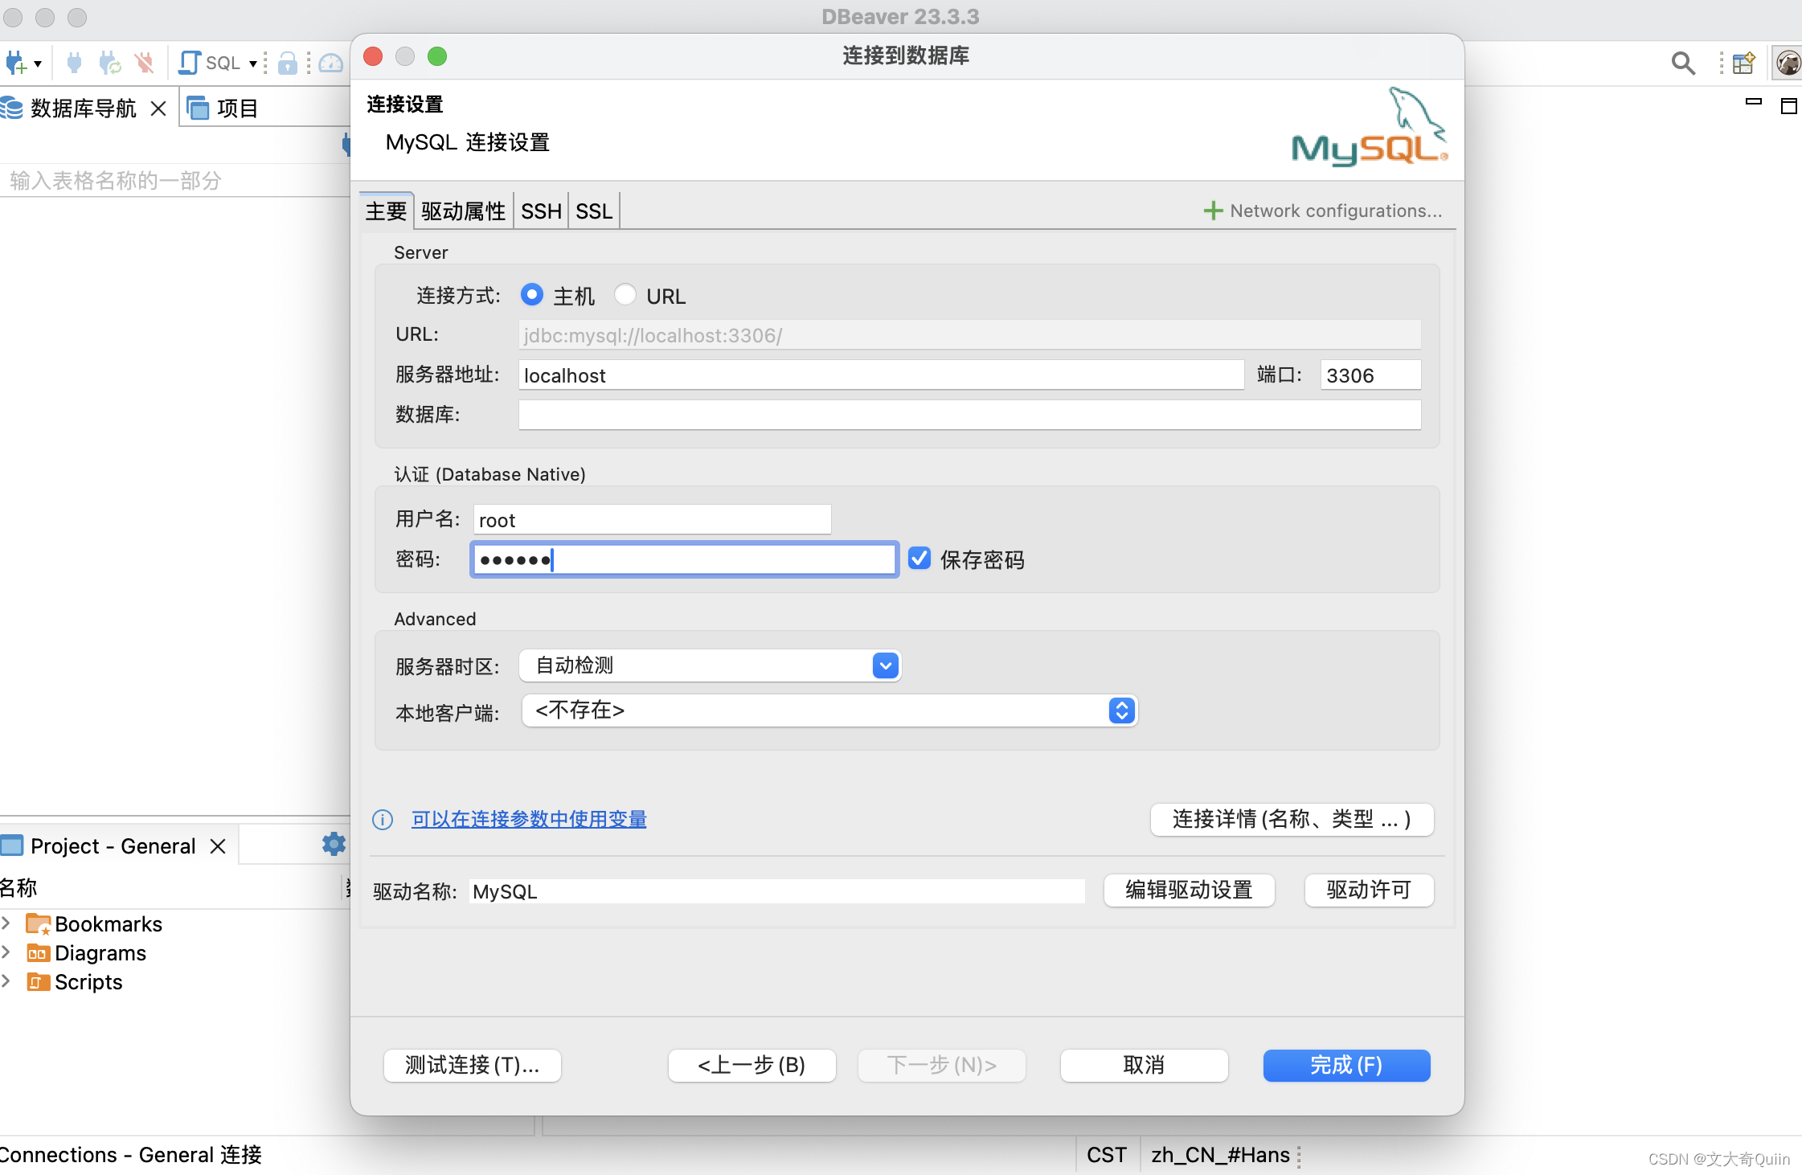Click the 连接详情 button

point(1292,819)
